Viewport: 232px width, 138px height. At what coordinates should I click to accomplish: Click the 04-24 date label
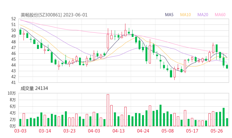pos(143,131)
